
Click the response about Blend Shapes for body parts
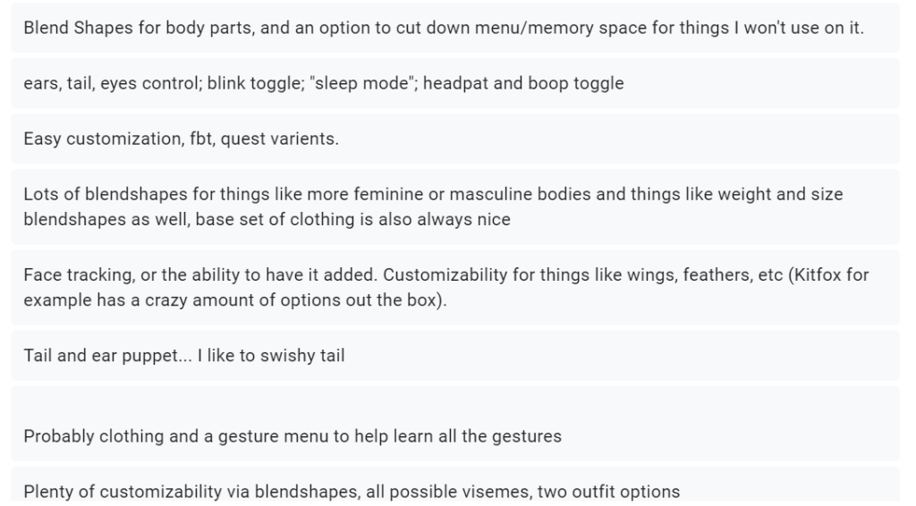443,28
